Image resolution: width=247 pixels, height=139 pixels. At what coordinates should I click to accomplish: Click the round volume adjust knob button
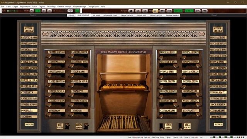[70, 11]
